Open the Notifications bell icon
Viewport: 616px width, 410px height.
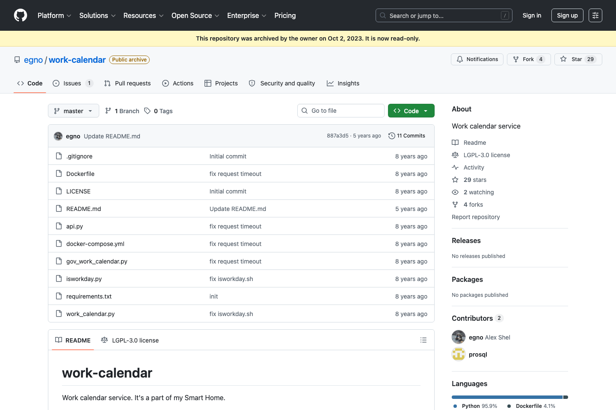[x=460, y=59]
